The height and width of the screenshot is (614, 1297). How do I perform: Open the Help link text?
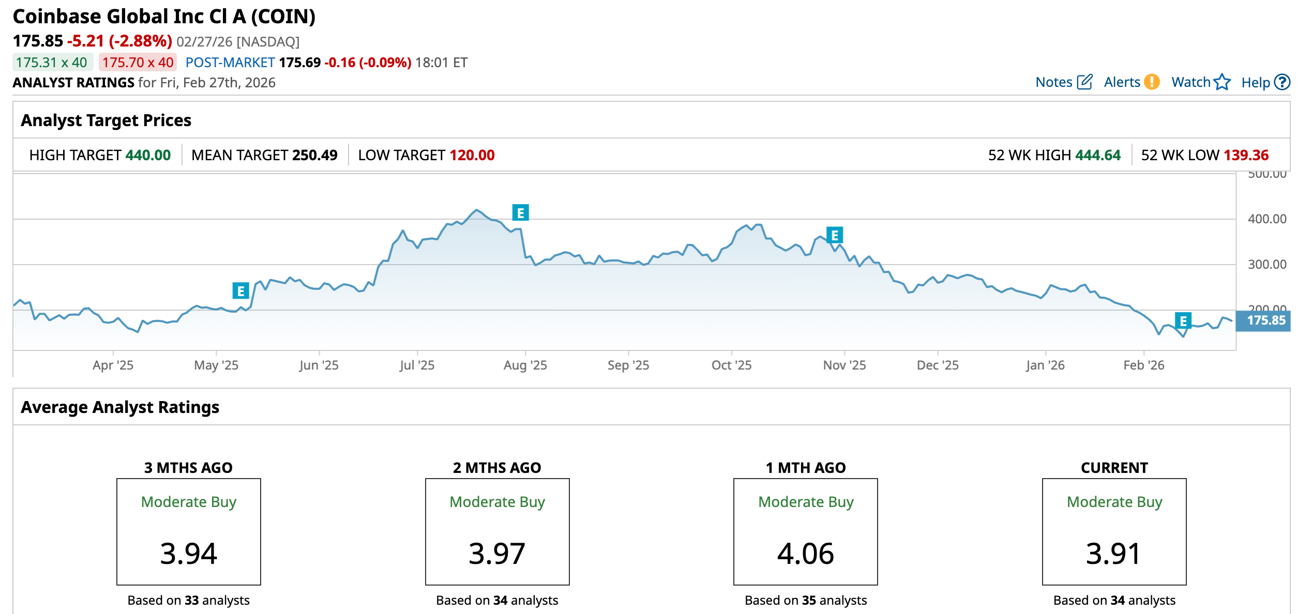(1255, 83)
